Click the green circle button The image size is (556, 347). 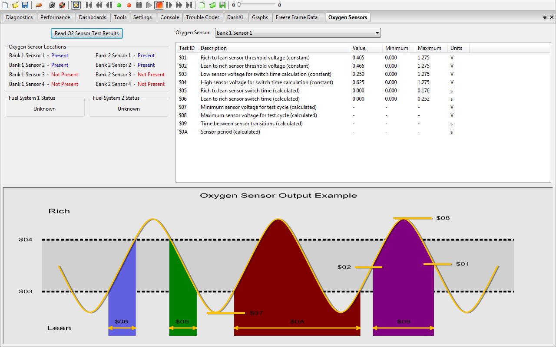(x=119, y=5)
